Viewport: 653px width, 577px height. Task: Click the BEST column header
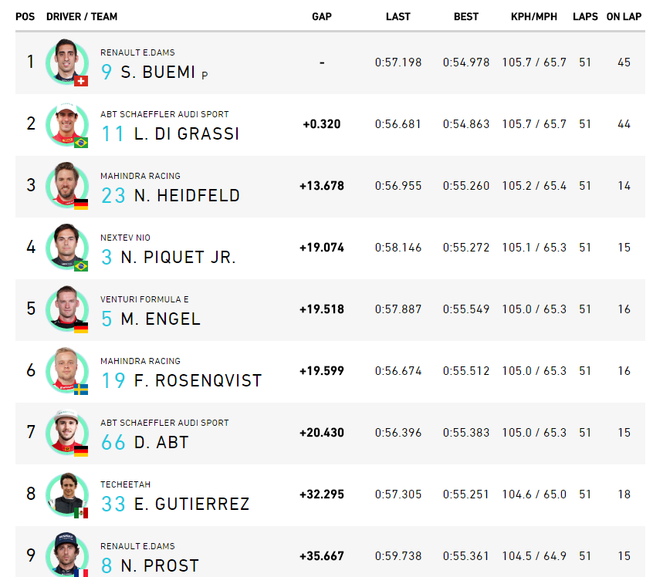tap(466, 17)
